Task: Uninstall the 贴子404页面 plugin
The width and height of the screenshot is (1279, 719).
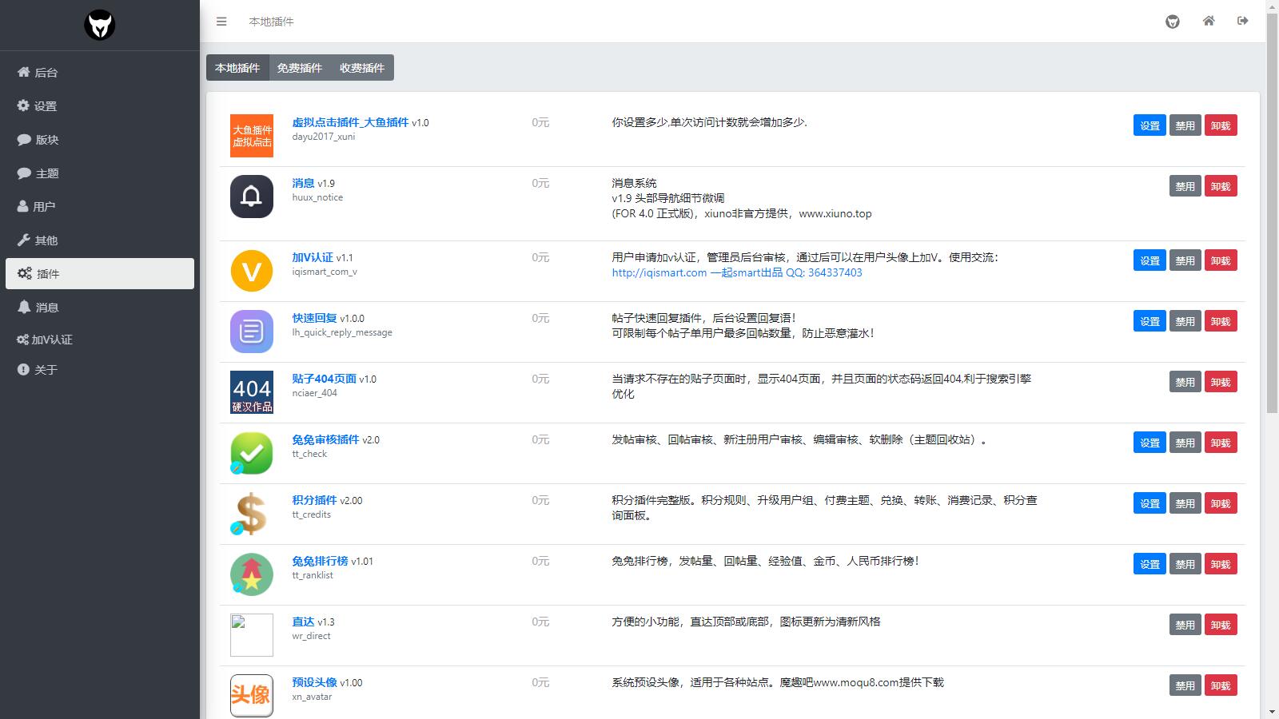Action: click(x=1220, y=382)
